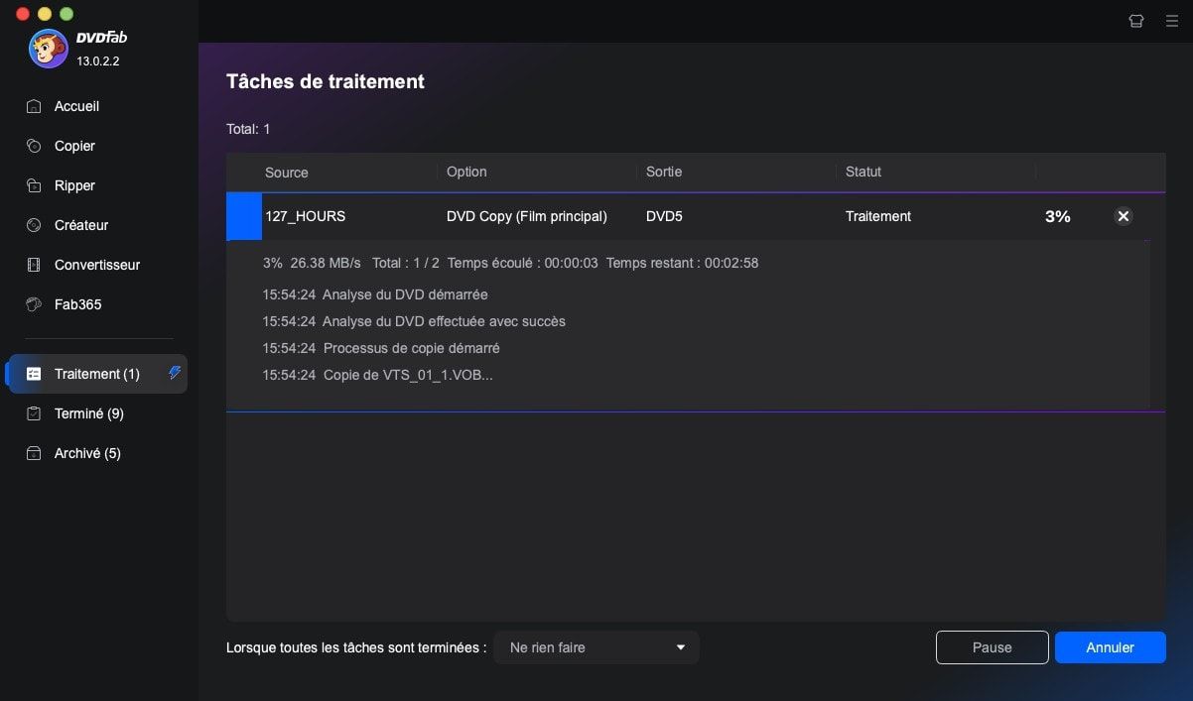Open the Convertisseur film icon

tap(35, 265)
